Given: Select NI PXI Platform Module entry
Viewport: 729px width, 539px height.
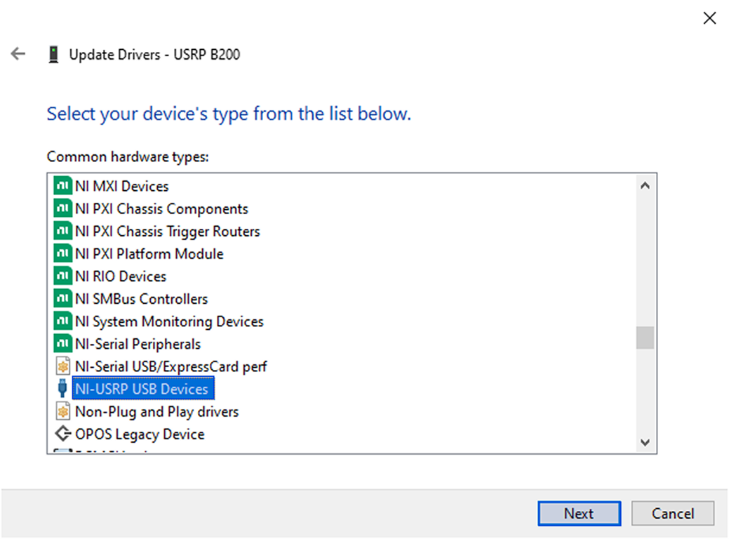Looking at the screenshot, I should click(x=149, y=254).
